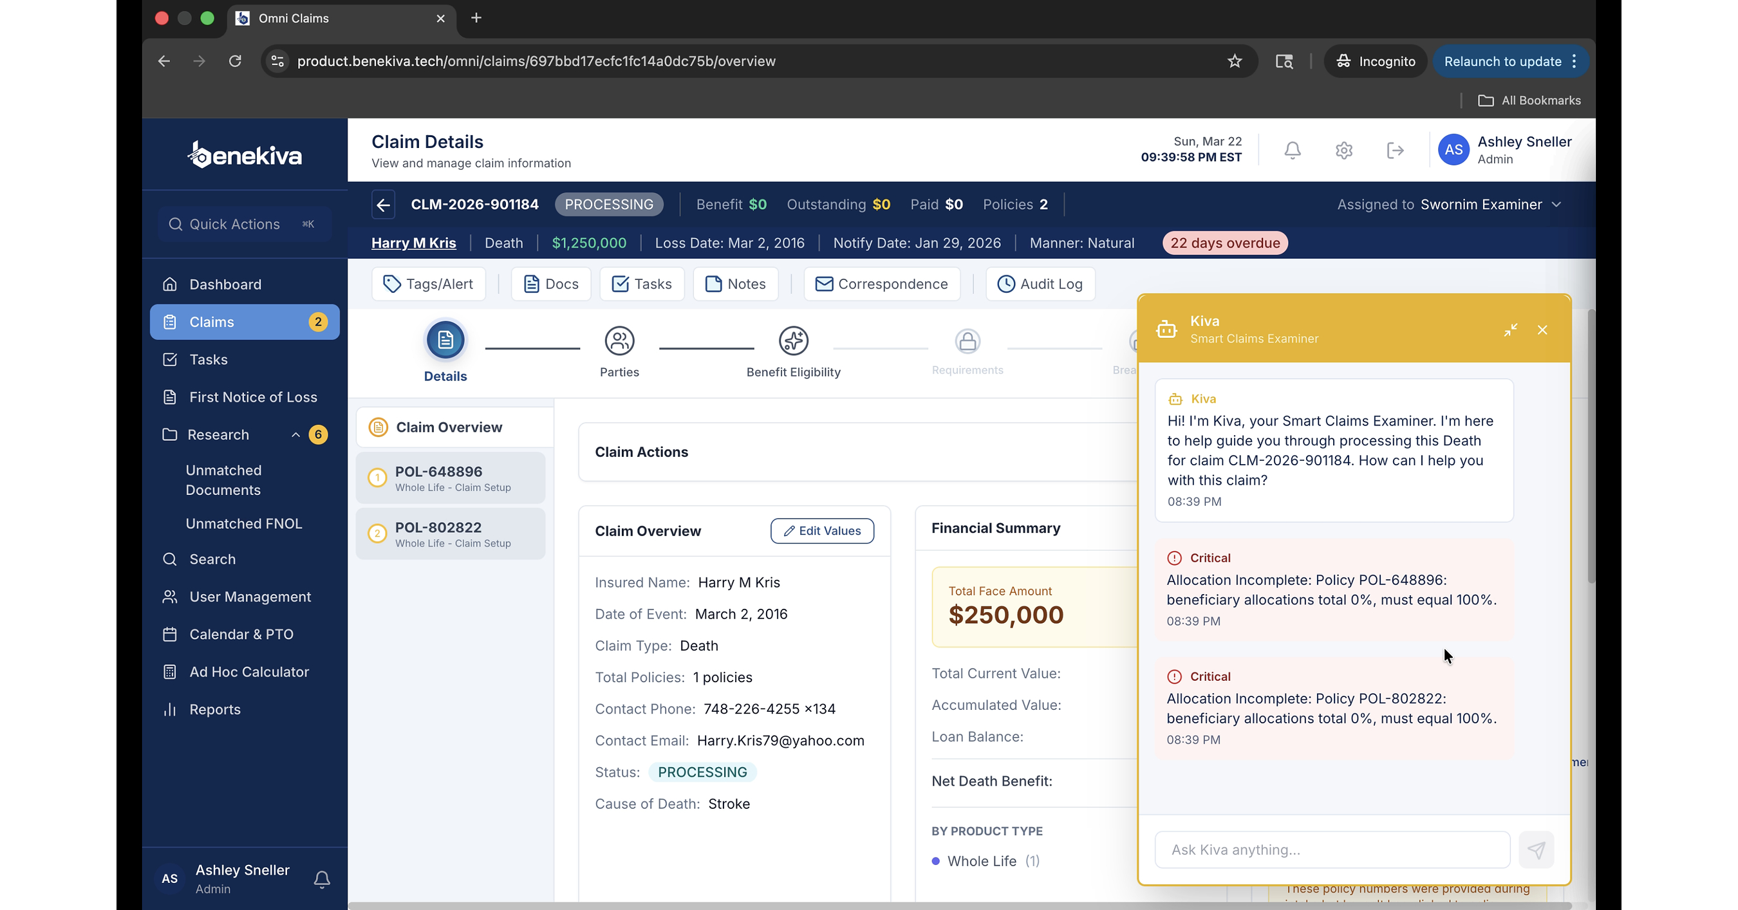Go back using claim back-arrow button
1738x910 pixels.
[x=383, y=205]
